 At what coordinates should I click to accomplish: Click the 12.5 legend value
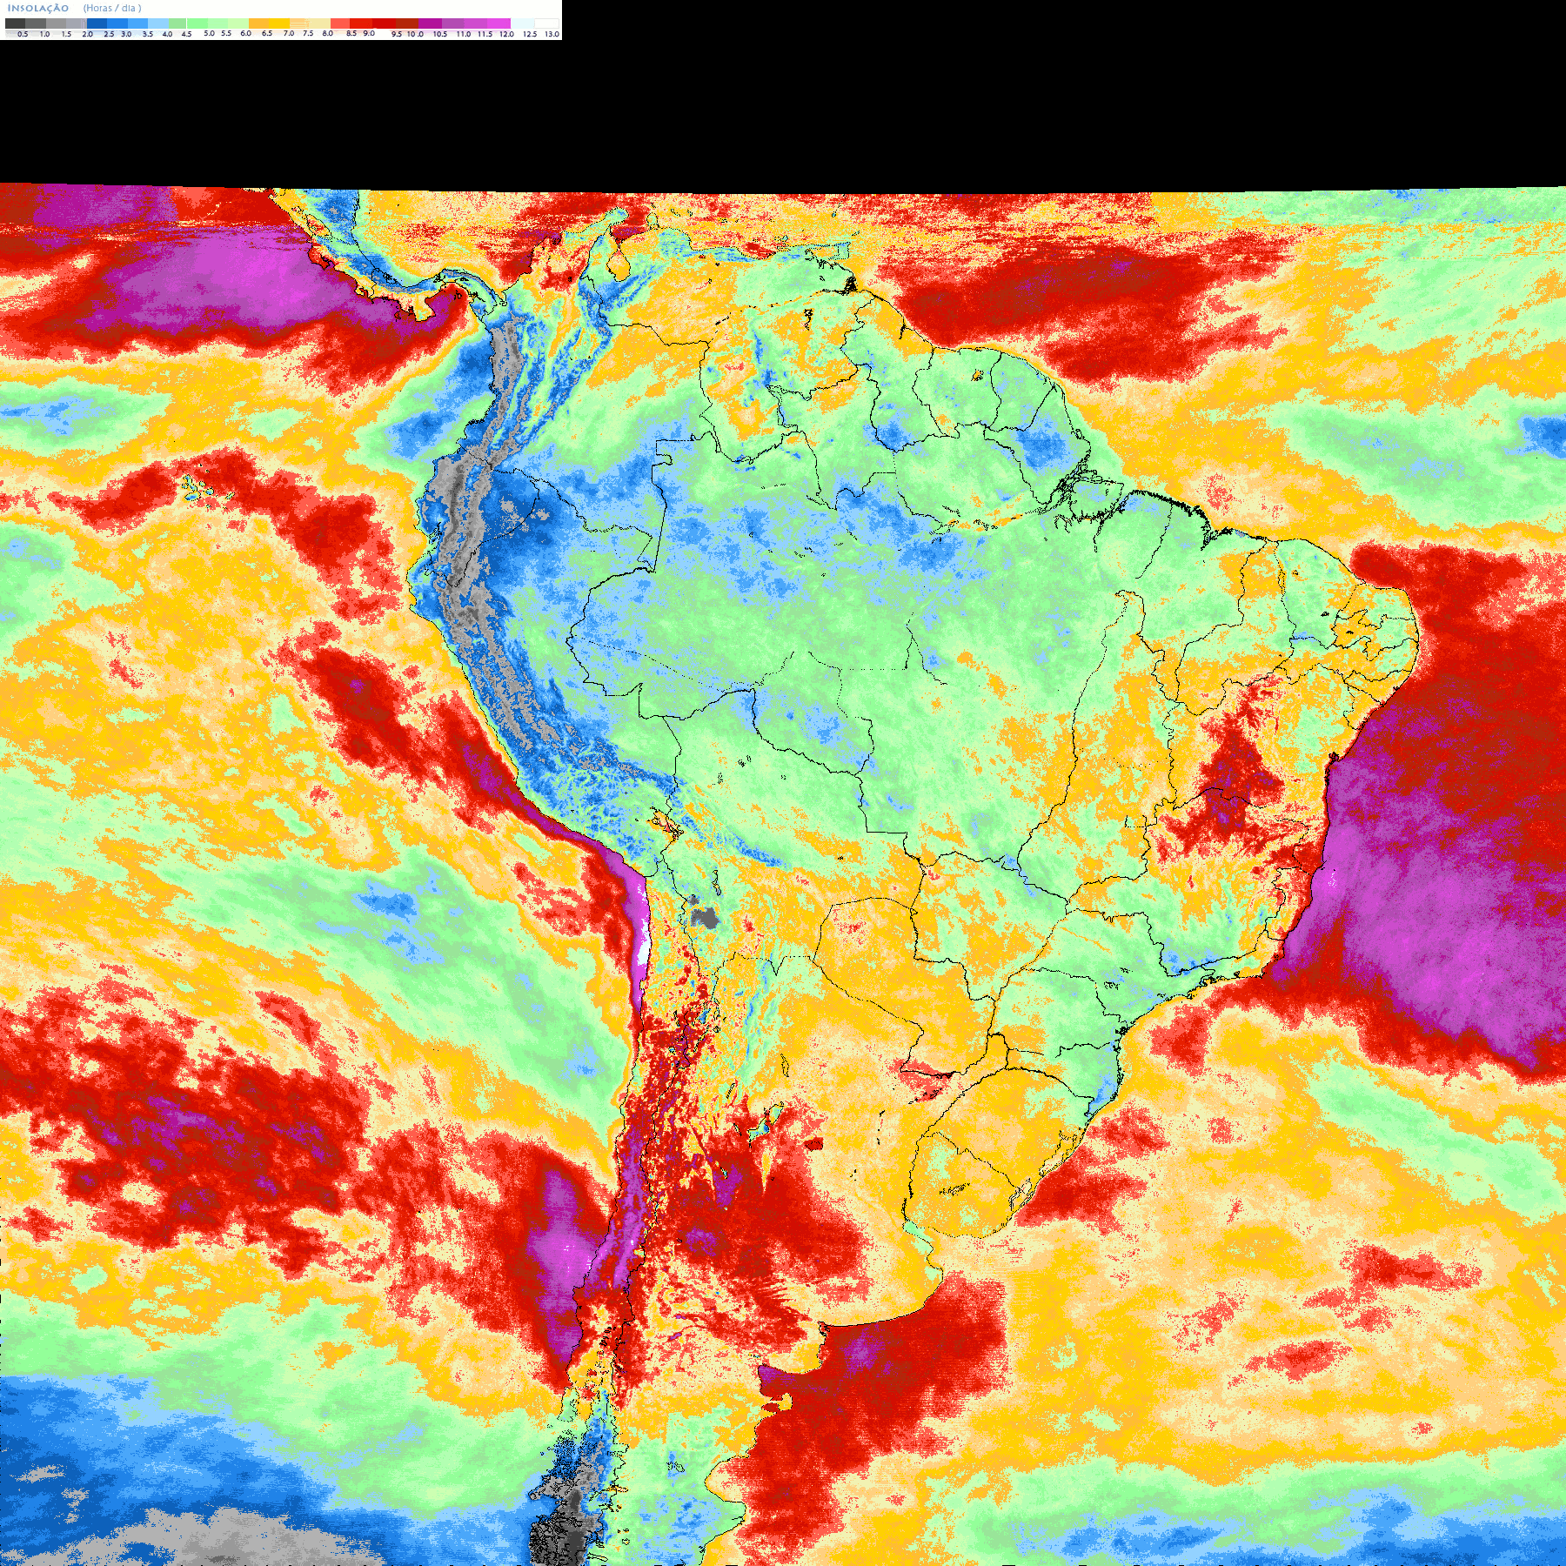click(x=530, y=34)
